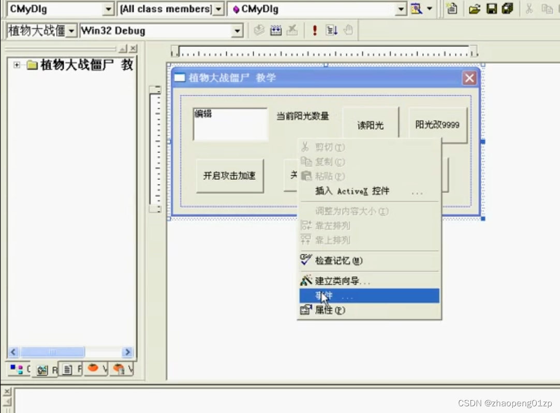Click the Save All icon
560x413 pixels.
point(507,9)
